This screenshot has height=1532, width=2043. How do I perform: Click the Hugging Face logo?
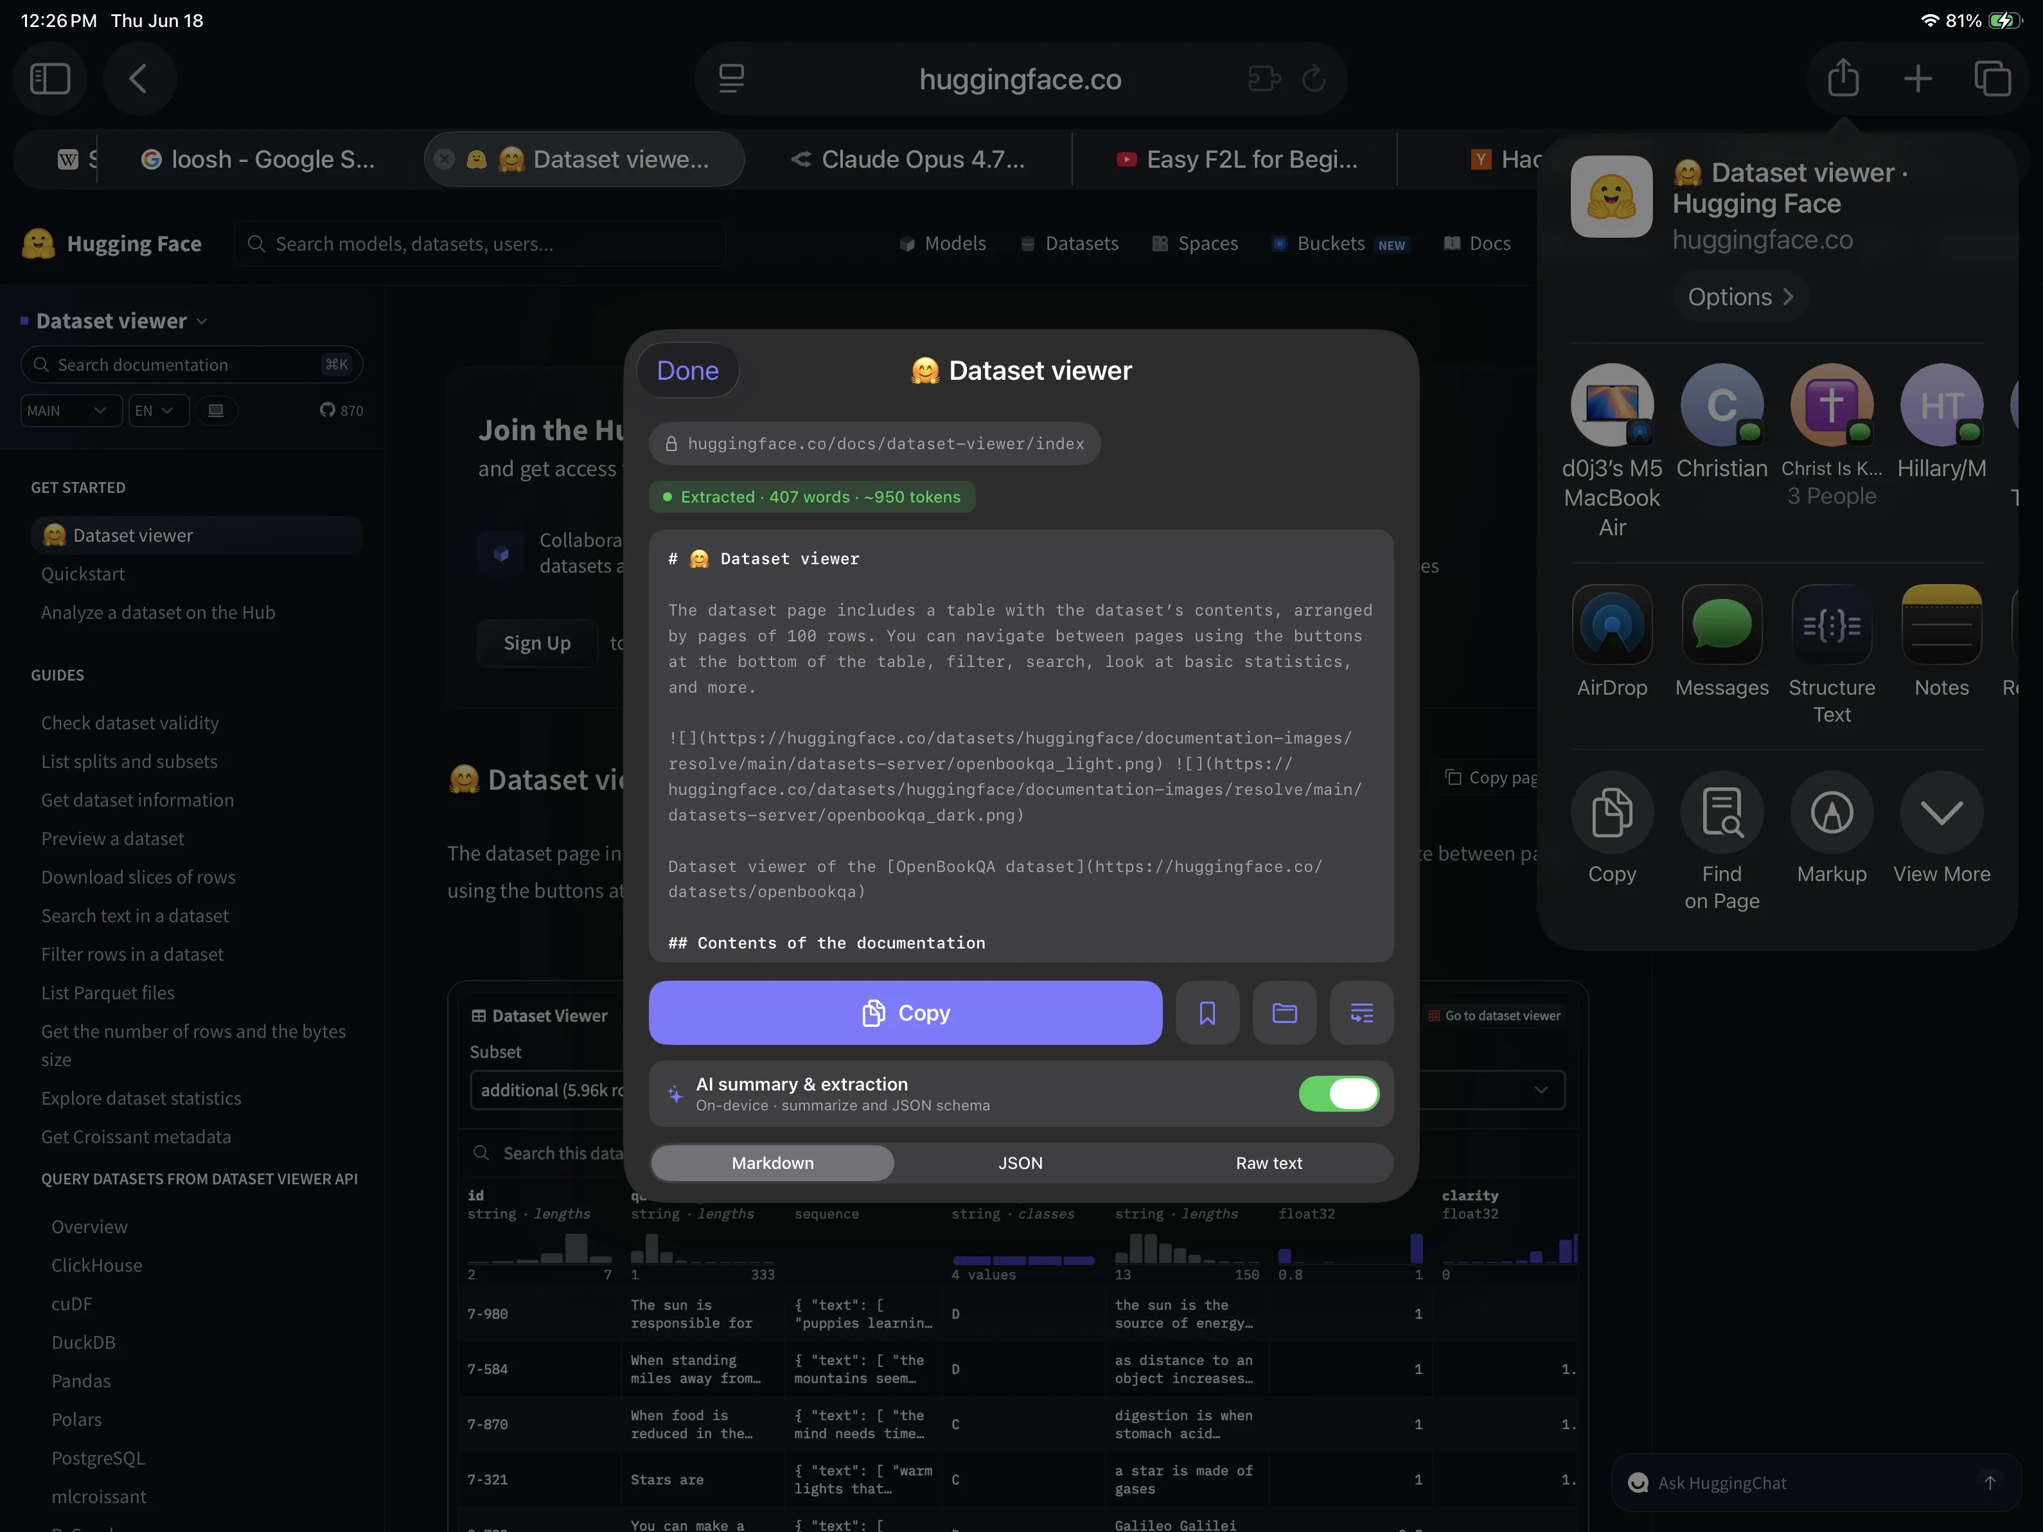tap(112, 243)
